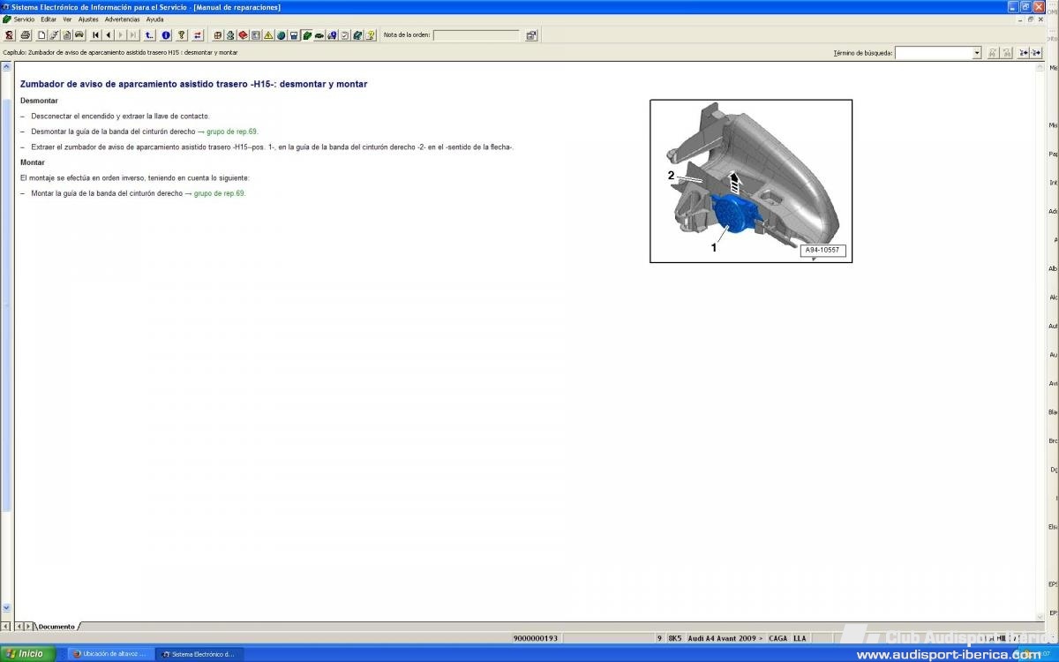
Task: Click the blue panel icon before the warning triangle
Action: 256,35
